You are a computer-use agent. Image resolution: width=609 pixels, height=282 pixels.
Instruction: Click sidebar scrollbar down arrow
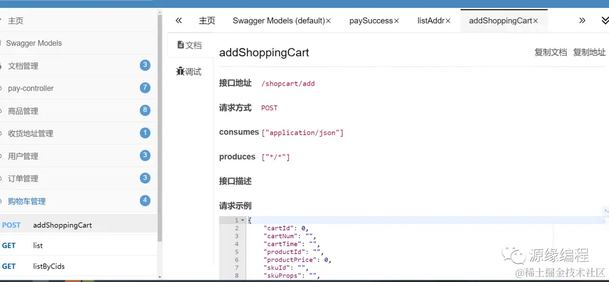click(x=160, y=277)
